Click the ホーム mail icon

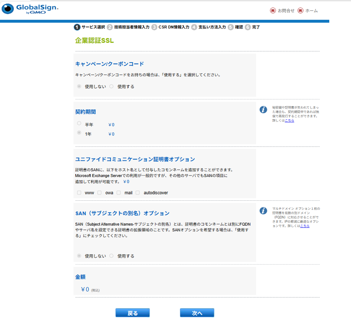[300, 10]
